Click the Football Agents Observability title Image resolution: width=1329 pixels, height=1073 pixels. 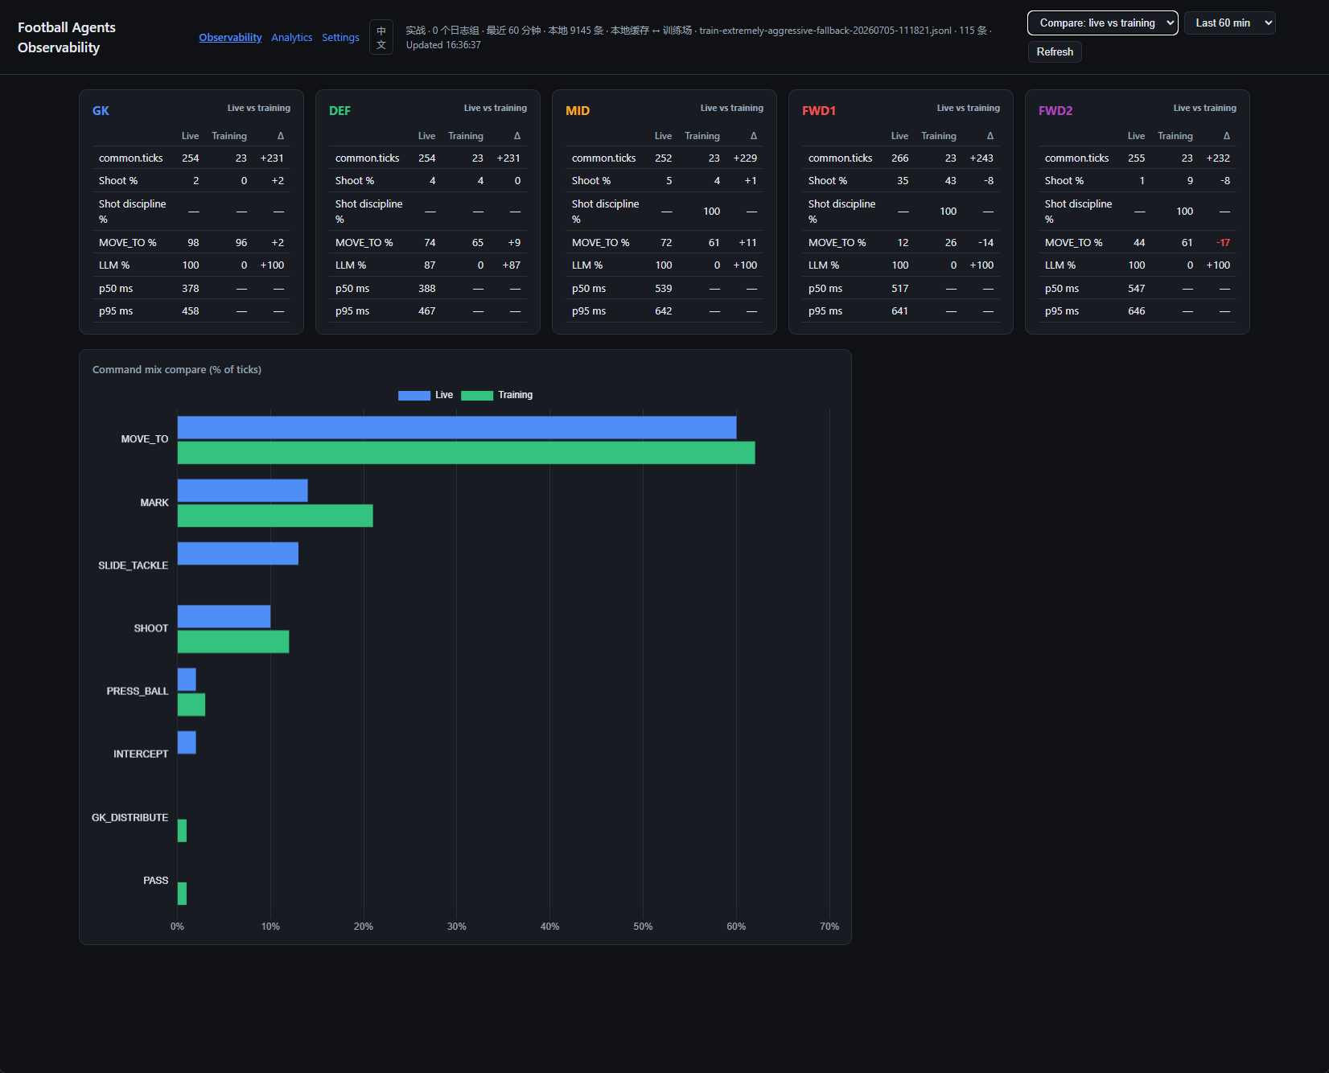point(67,37)
